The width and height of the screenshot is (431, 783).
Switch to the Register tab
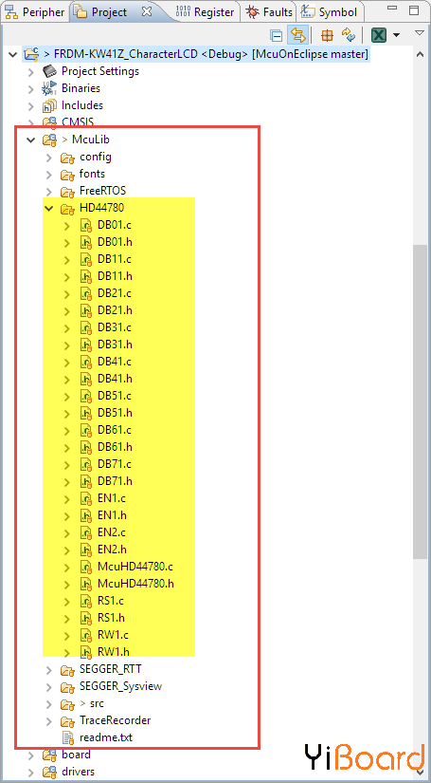click(205, 12)
